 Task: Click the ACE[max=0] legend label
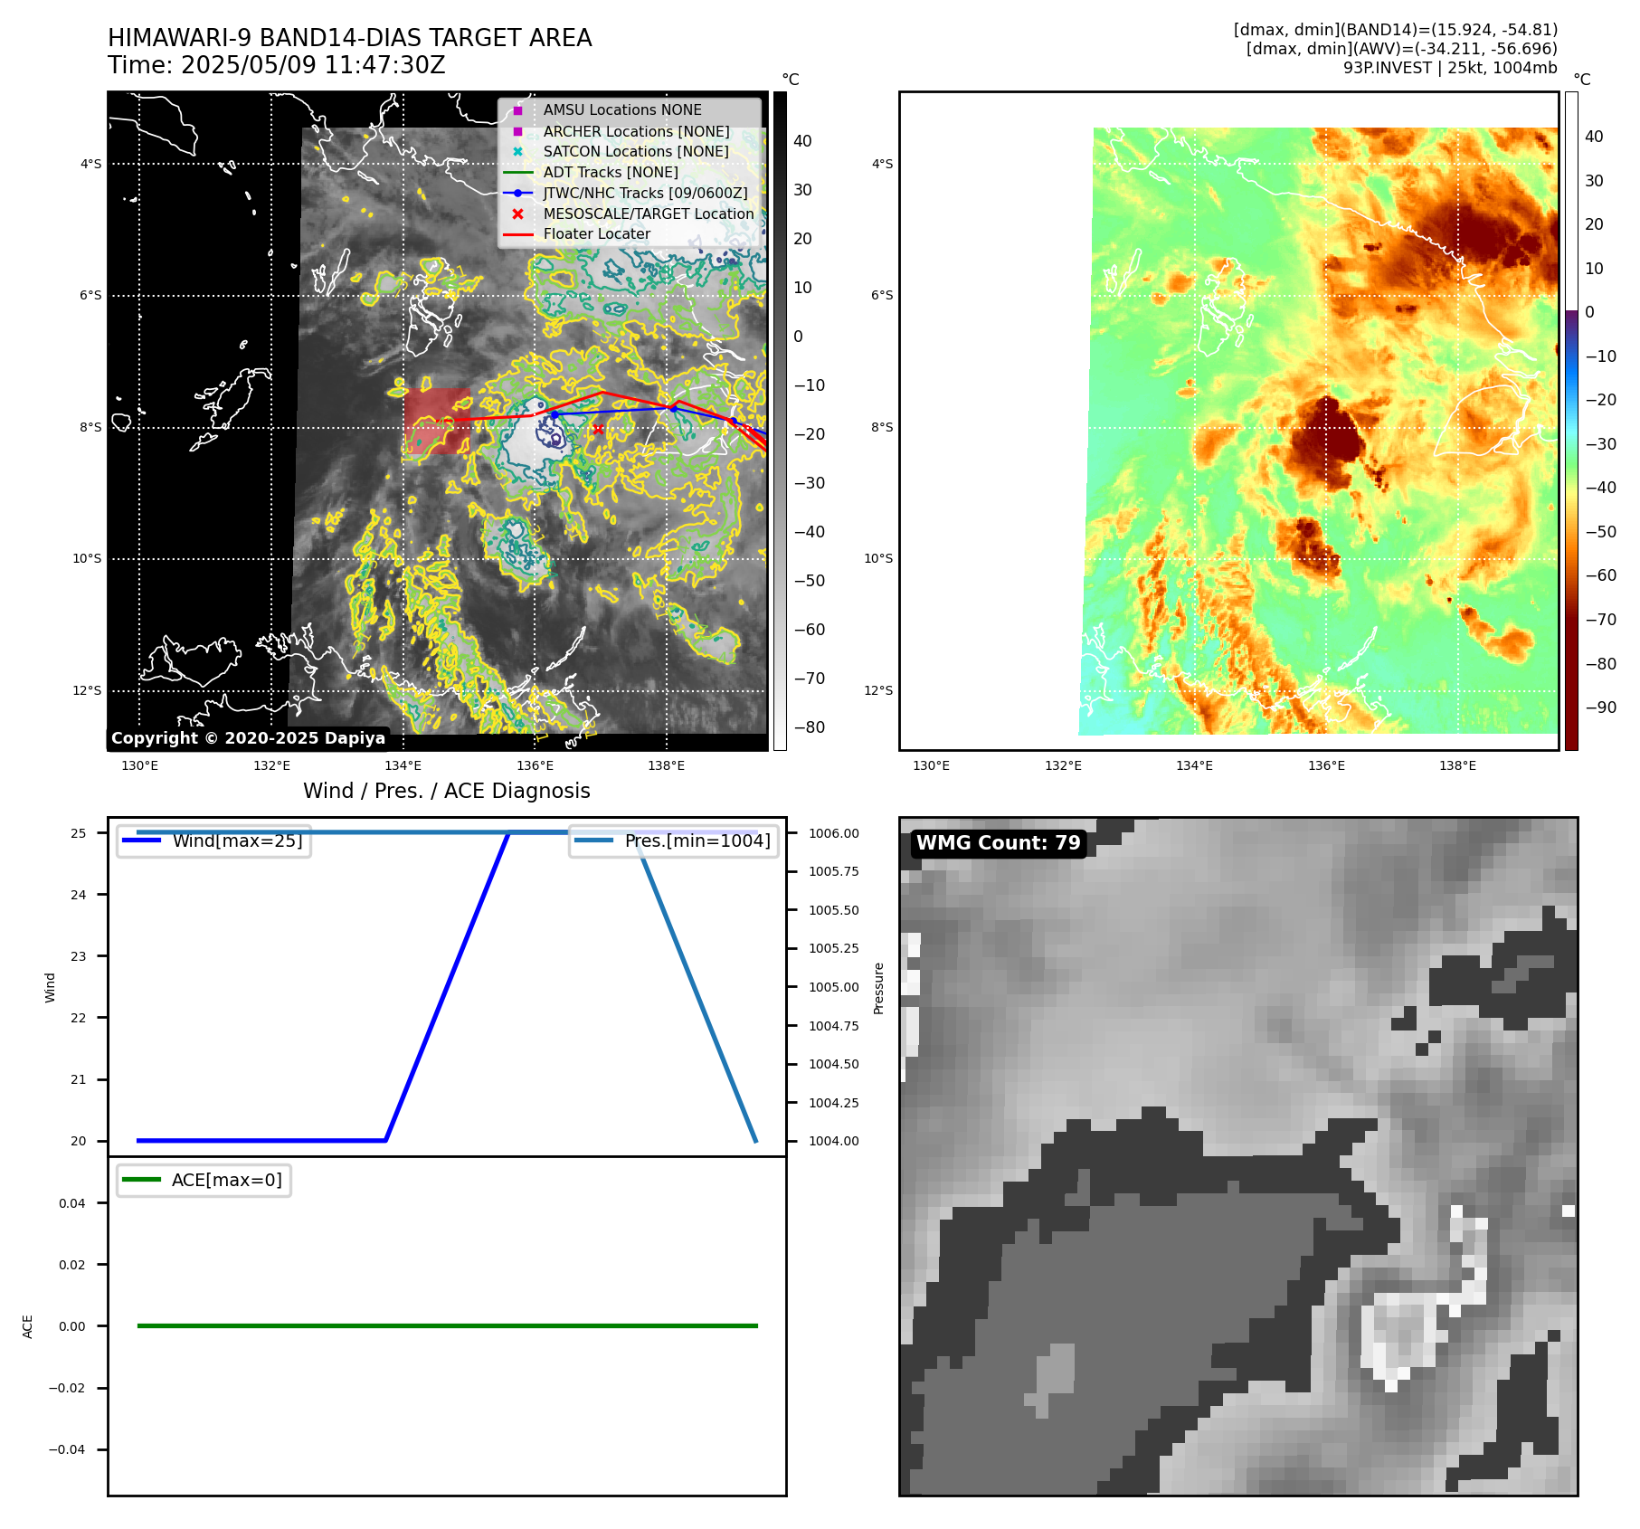coord(227,1180)
